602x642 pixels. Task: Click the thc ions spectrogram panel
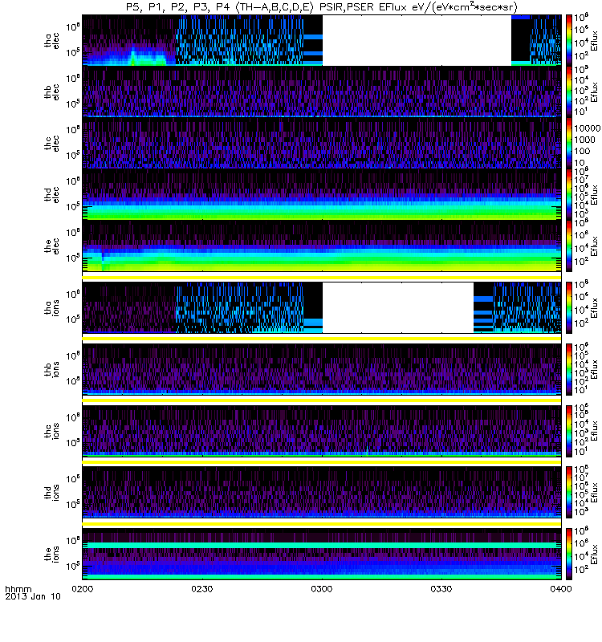[322, 431]
